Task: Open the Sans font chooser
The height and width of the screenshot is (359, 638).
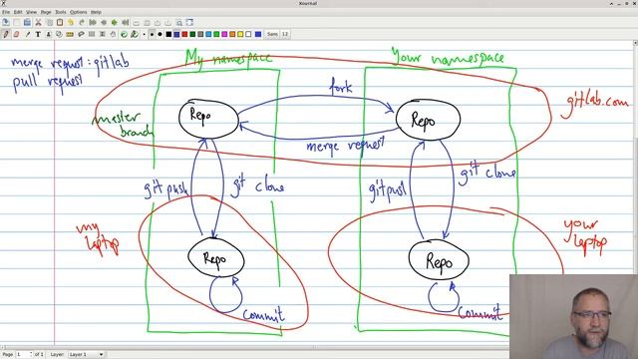Action: [272, 34]
